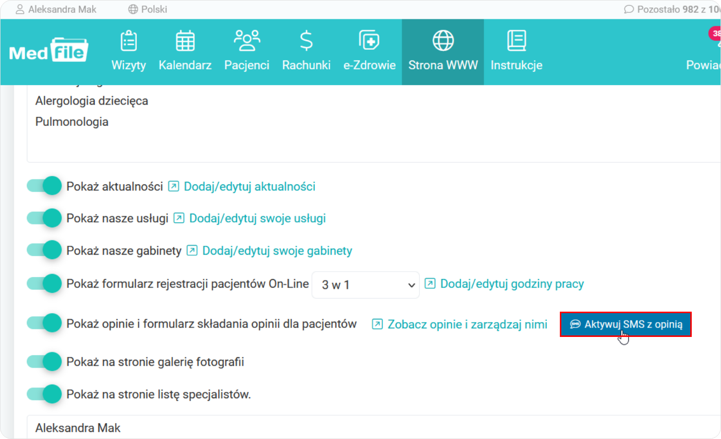Screen dimensions: 721x439
Task: Expand the '3 w 1' registration dropdown
Action: click(365, 285)
